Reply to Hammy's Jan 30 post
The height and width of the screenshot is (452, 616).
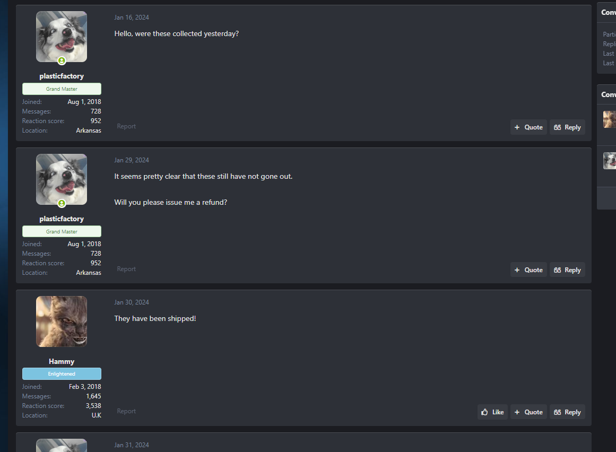coord(567,412)
